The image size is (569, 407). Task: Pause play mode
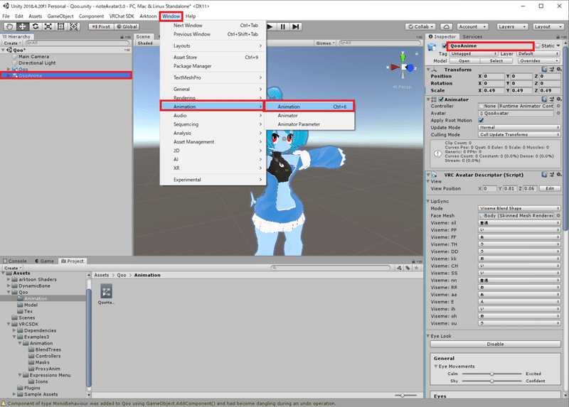click(x=283, y=26)
